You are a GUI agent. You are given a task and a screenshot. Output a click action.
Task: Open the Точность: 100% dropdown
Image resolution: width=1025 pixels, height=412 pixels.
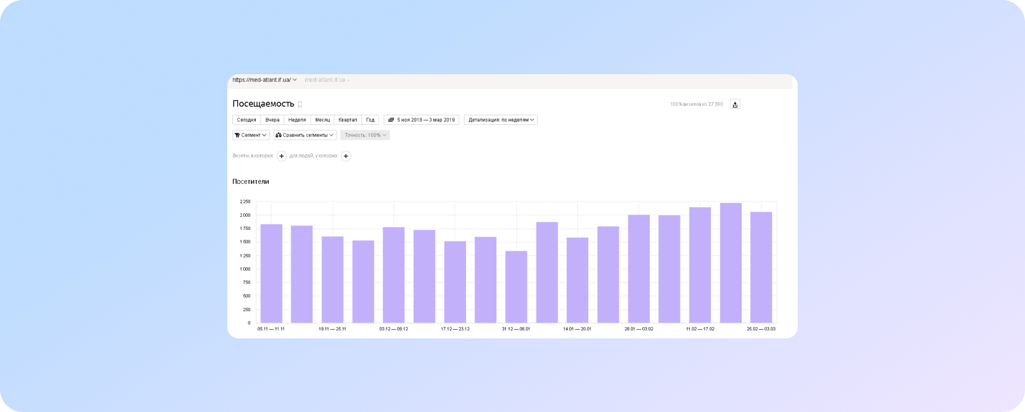[x=365, y=135]
